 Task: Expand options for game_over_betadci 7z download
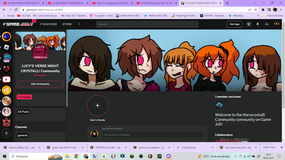(169, 147)
